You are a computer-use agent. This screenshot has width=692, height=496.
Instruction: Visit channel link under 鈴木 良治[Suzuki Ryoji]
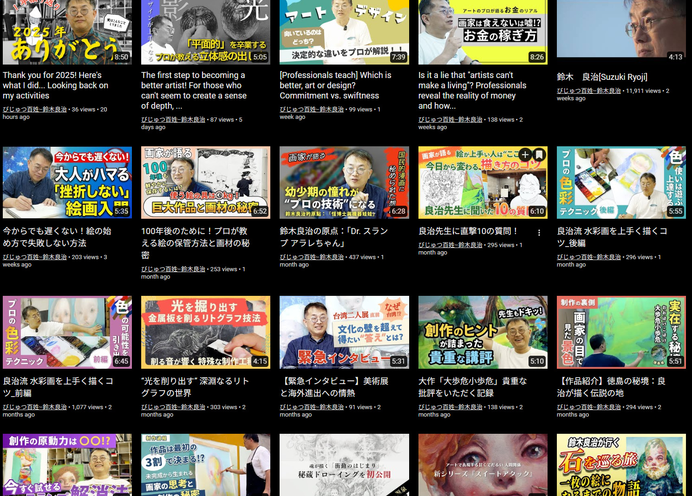click(x=589, y=91)
